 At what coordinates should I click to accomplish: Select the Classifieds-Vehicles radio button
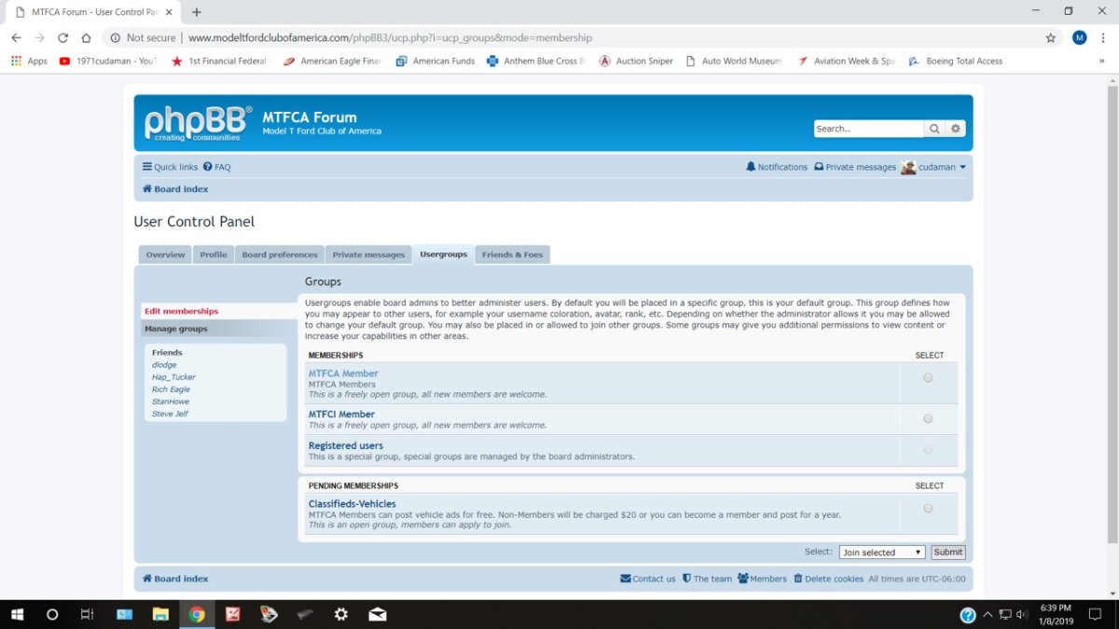coord(928,508)
